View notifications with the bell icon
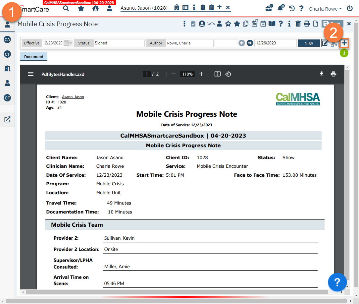Image resolution: width=359 pixels, height=304 pixels. tap(280, 8)
